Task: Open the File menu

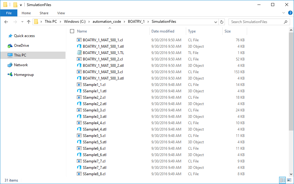Action: pos(9,13)
